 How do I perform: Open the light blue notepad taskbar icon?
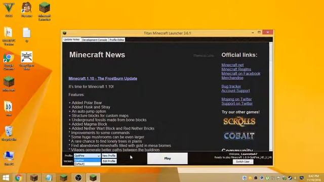coord(49,177)
